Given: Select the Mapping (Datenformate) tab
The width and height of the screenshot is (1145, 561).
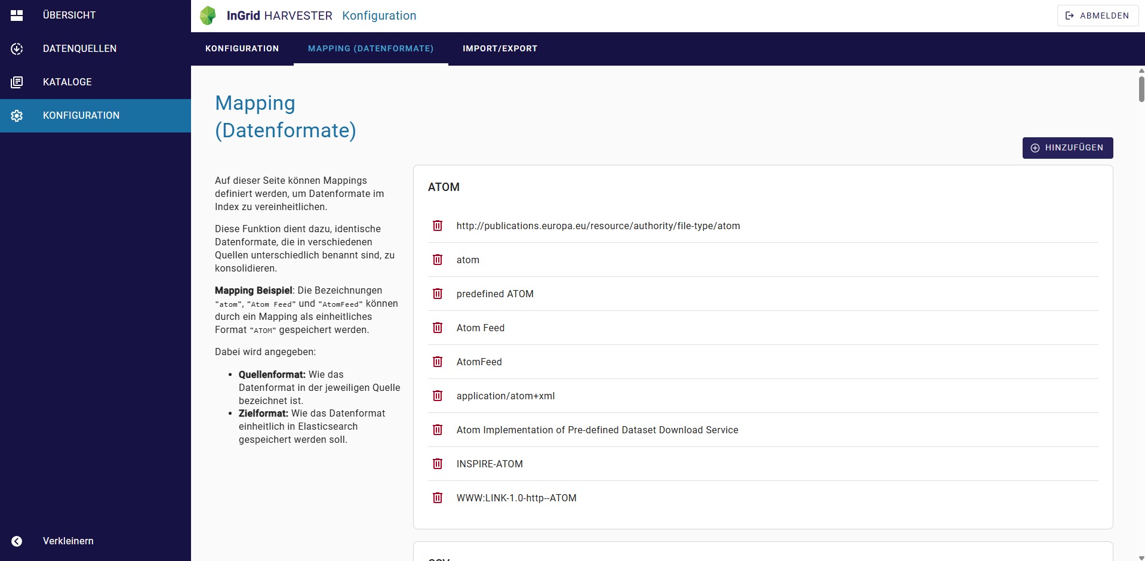Looking at the screenshot, I should click(371, 49).
